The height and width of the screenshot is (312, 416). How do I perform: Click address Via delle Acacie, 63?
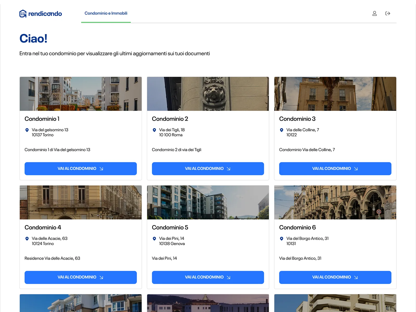tap(50, 238)
